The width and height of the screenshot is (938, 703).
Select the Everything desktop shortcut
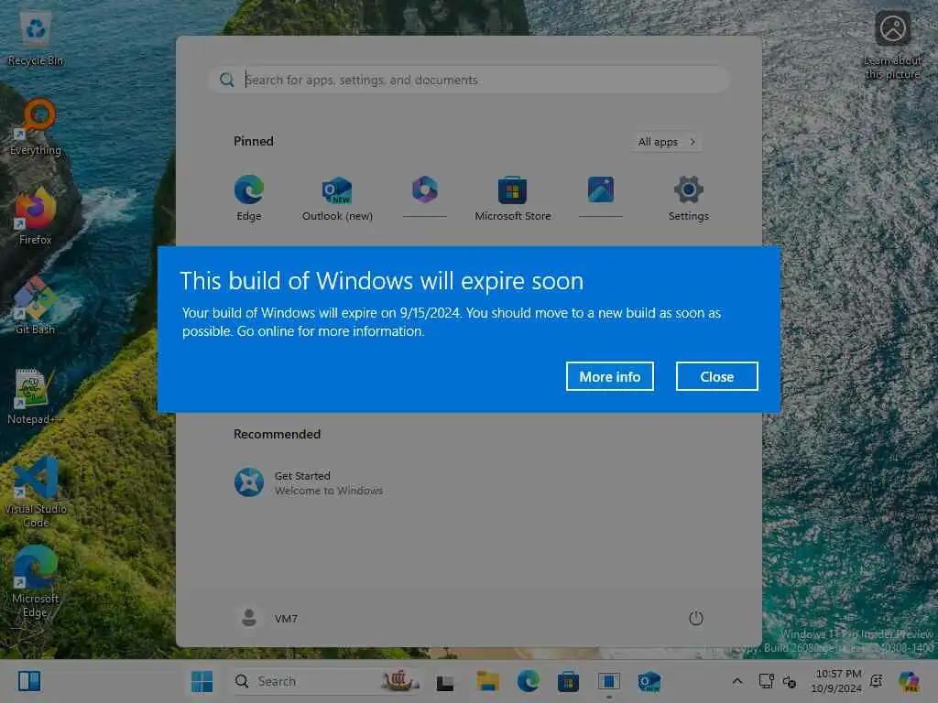pyautogui.click(x=36, y=128)
